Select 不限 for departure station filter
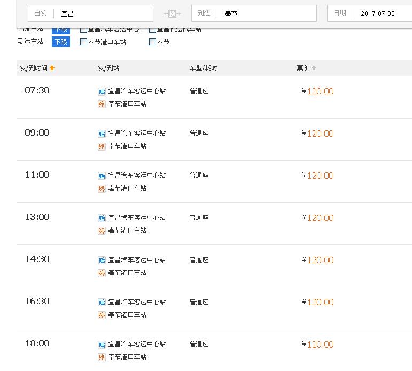The height and width of the screenshot is (371, 412). click(61, 30)
